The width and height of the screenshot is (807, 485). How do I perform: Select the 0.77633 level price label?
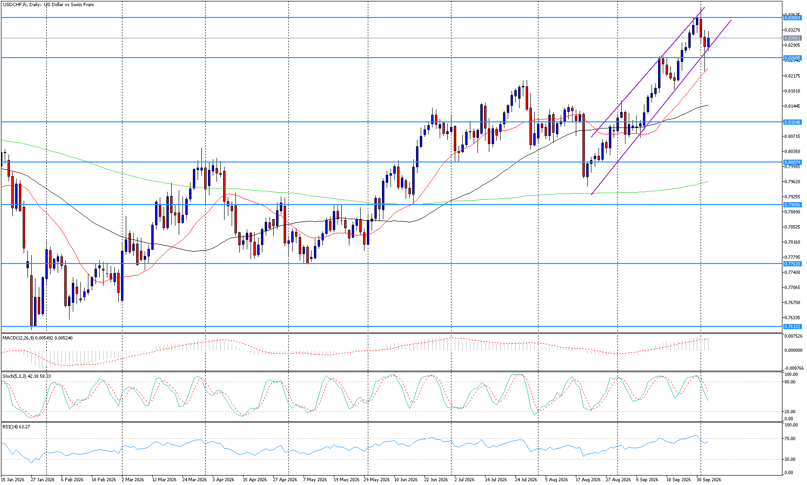[792, 264]
